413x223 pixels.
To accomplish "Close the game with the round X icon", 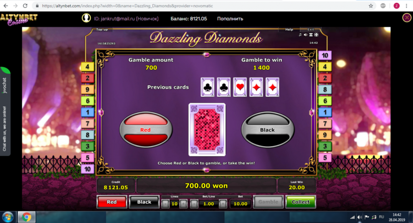I will click(x=407, y=17).
